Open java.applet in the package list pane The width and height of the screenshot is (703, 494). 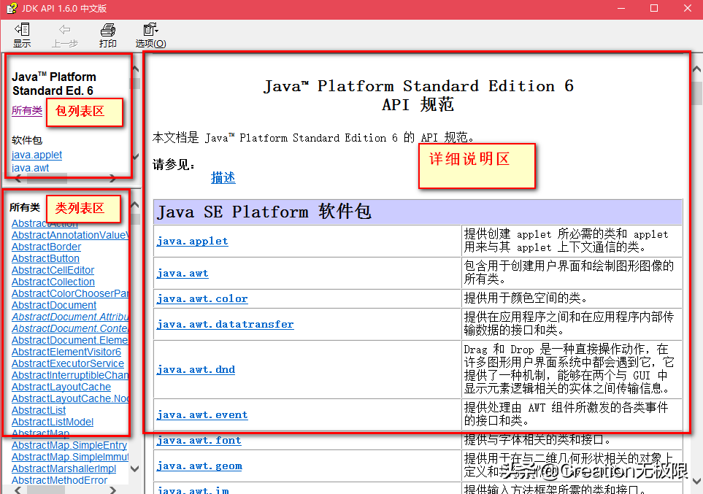tap(37, 155)
